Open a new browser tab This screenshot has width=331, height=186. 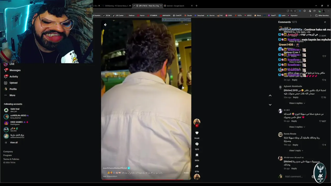coord(197,6)
